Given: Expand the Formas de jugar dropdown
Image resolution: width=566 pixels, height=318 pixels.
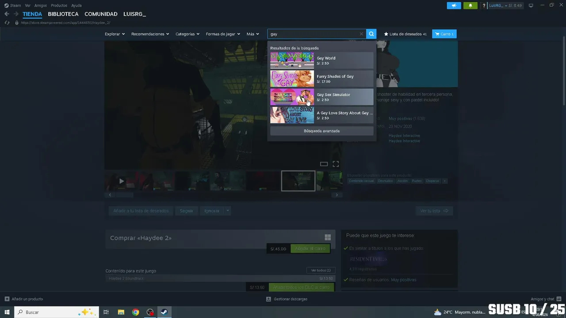Looking at the screenshot, I should (x=223, y=34).
